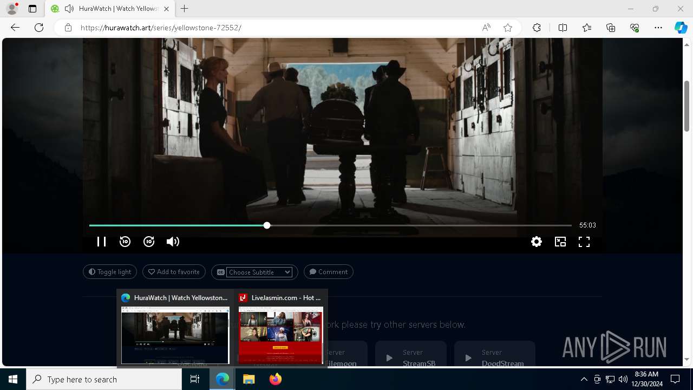Close the HuraWatch tab

point(167,9)
